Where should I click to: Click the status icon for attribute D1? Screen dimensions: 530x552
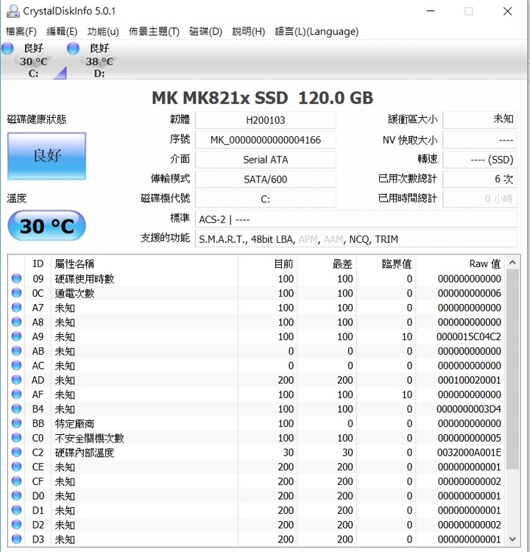[16, 510]
